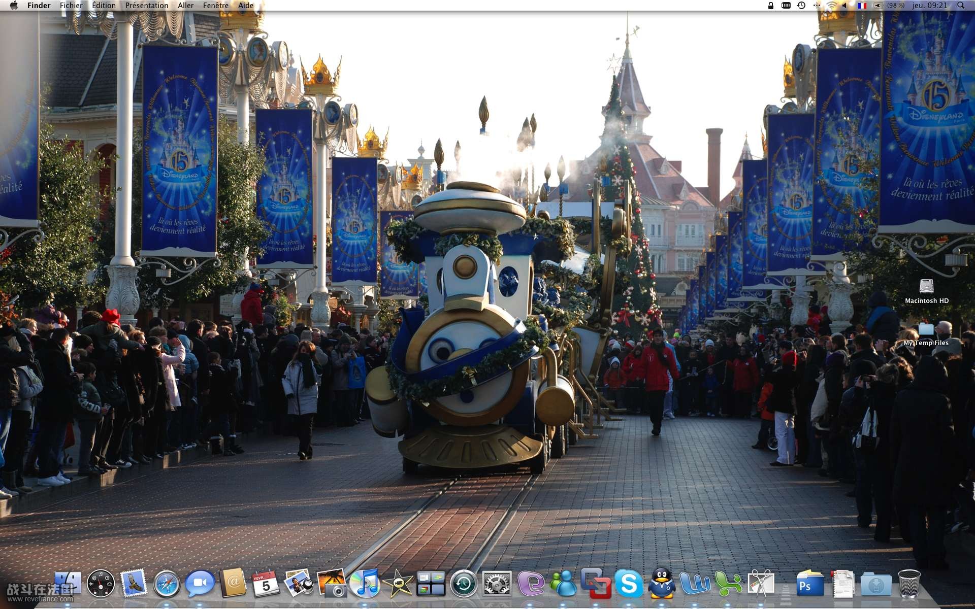Open Spaces from the Dock
The width and height of the screenshot is (975, 609).
point(431,584)
